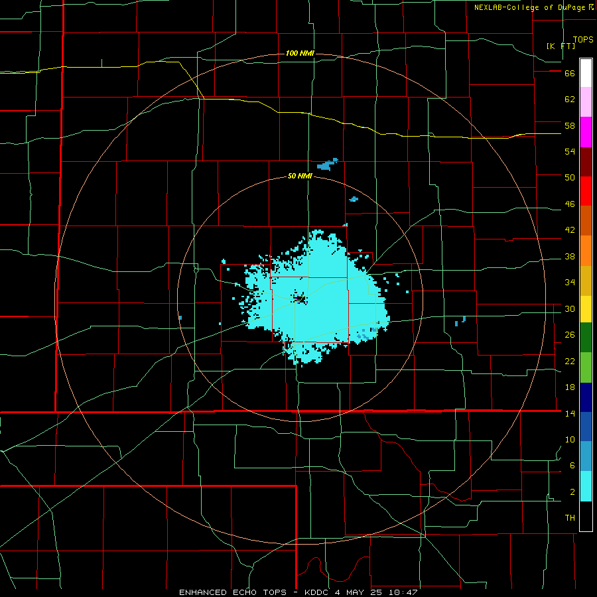Pick the bright orange legend swatch
This screenshot has height=597, width=597.
(x=586, y=251)
